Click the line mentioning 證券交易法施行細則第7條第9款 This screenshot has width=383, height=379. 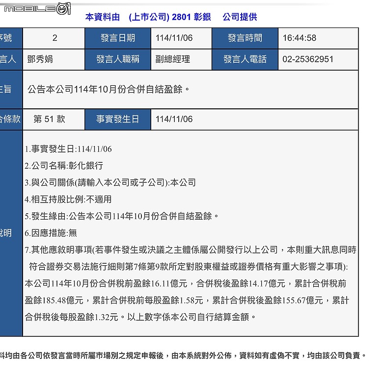[189, 267]
